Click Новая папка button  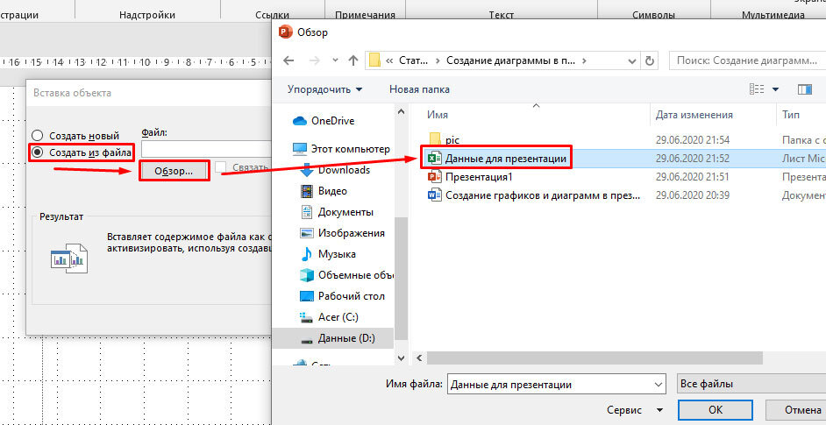click(419, 89)
